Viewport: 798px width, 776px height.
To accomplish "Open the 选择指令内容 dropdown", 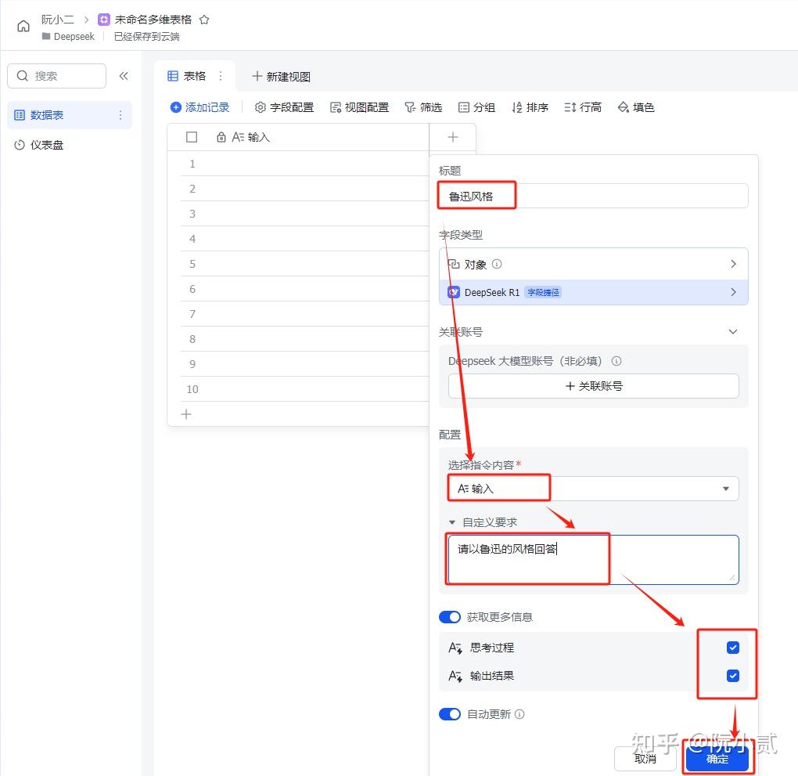I will tap(593, 489).
